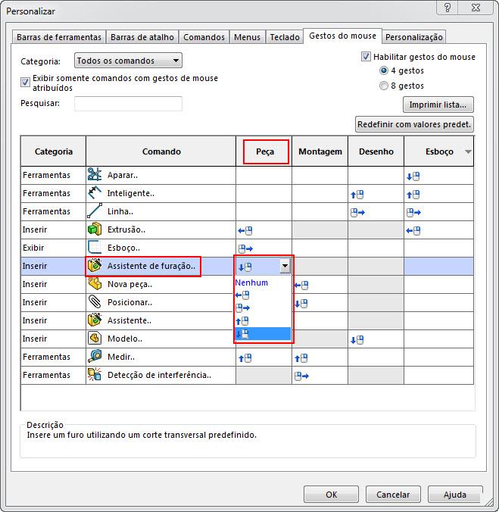Click Posicionar's down gesture in Montagem
The image size is (499, 512).
point(301,304)
